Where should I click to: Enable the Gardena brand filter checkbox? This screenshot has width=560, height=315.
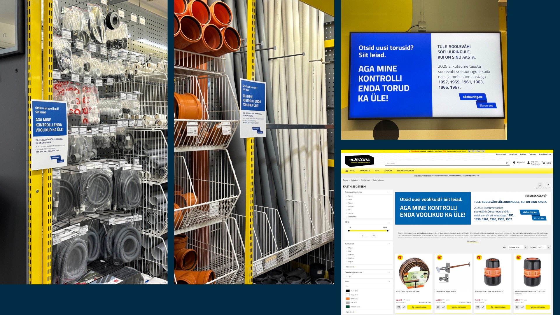point(346,258)
